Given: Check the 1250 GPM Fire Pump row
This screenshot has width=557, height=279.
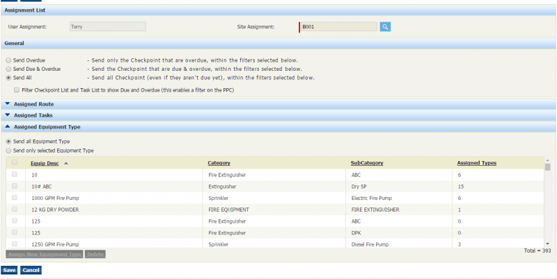Looking at the screenshot, I should (x=15, y=244).
